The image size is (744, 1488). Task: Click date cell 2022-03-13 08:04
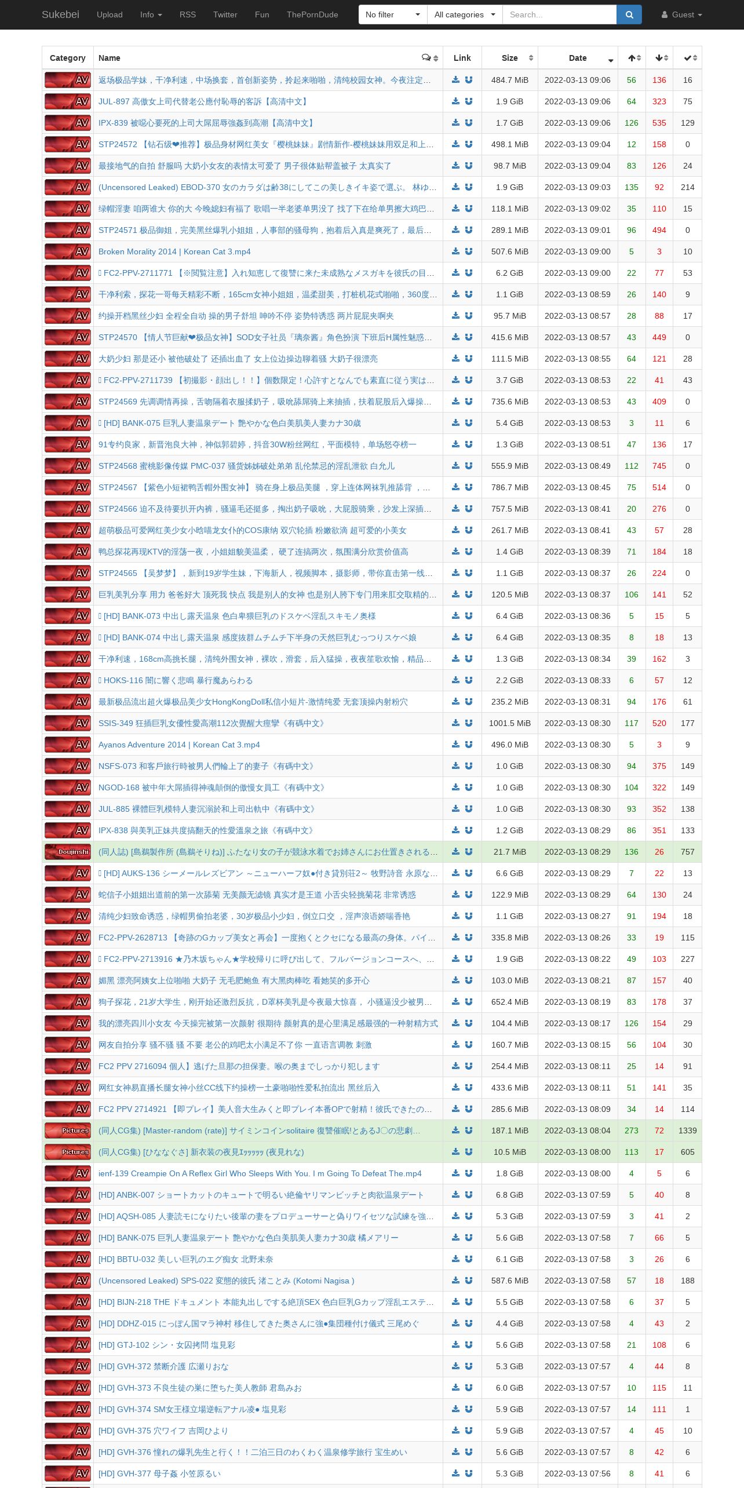coord(578,1130)
